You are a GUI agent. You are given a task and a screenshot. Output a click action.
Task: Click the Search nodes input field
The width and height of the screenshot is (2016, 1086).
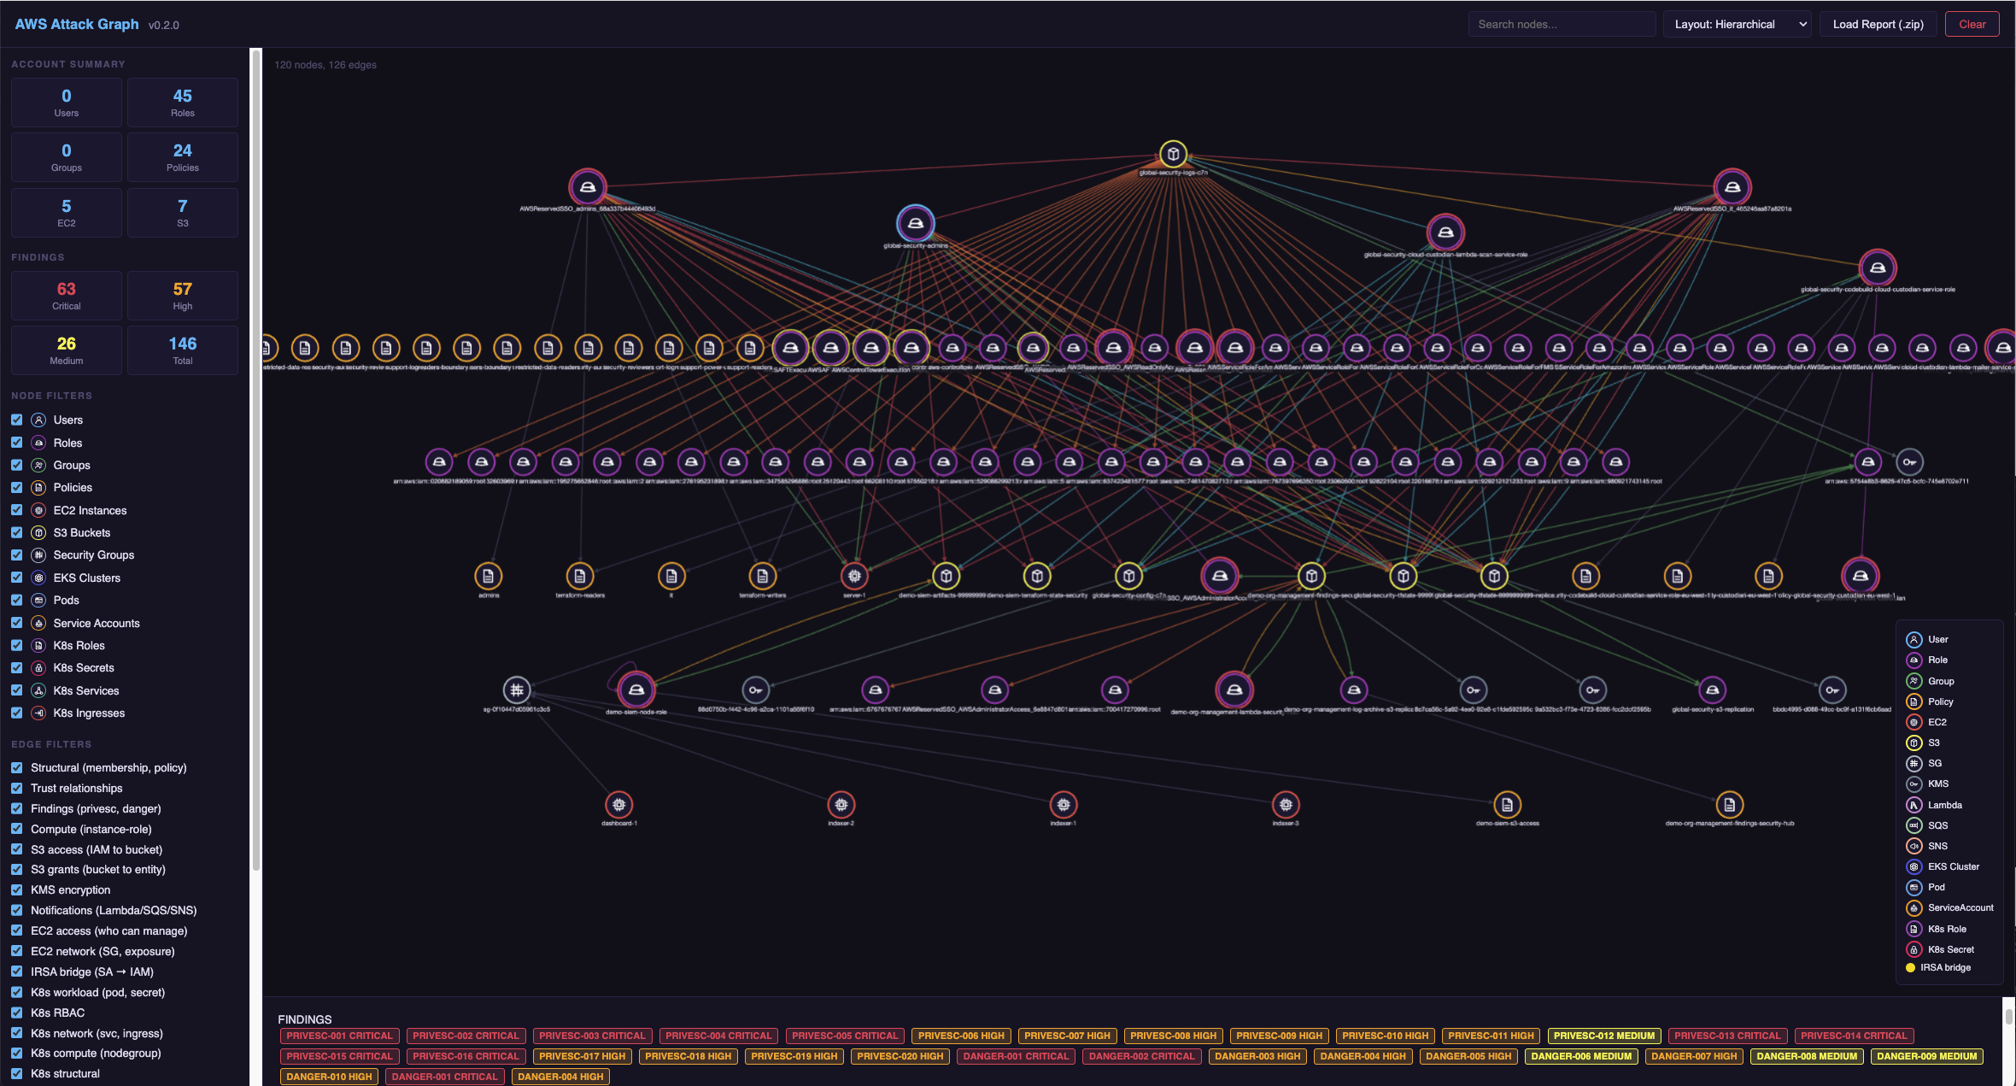pos(1561,24)
